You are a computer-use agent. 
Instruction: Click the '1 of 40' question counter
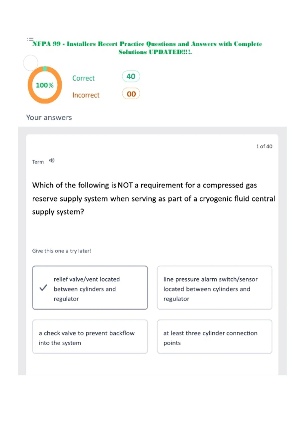(x=264, y=146)
